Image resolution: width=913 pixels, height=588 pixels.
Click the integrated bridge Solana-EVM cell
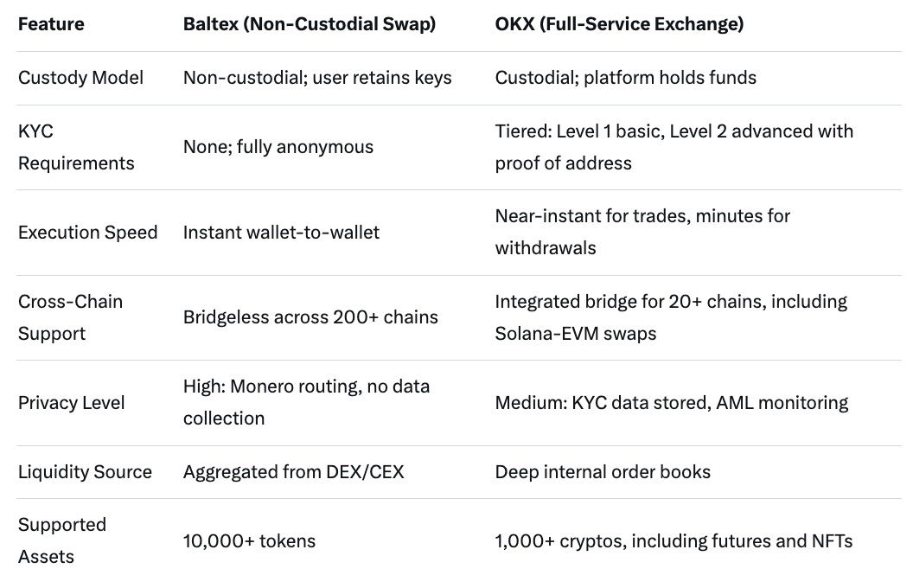click(671, 317)
